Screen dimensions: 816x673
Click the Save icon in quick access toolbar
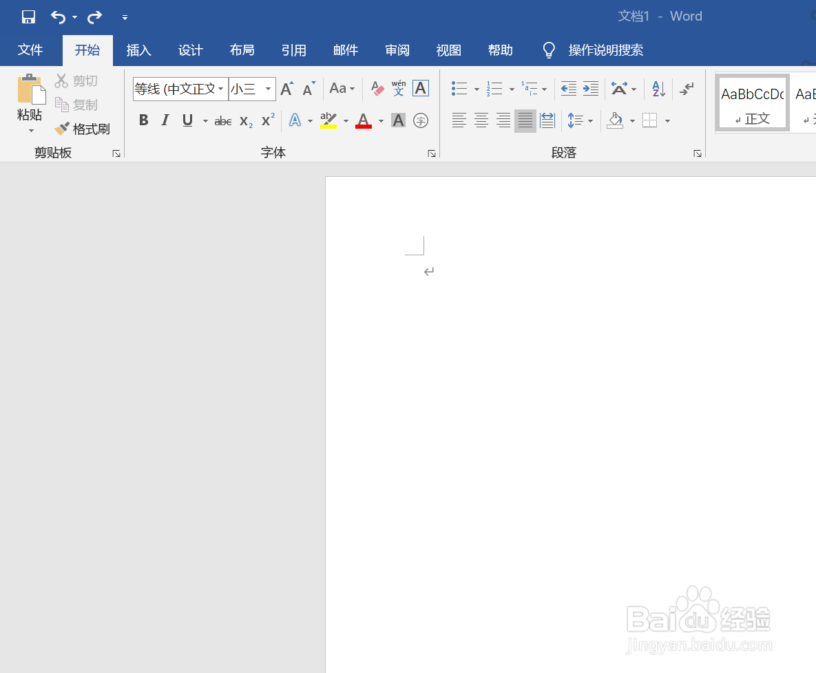(x=28, y=17)
